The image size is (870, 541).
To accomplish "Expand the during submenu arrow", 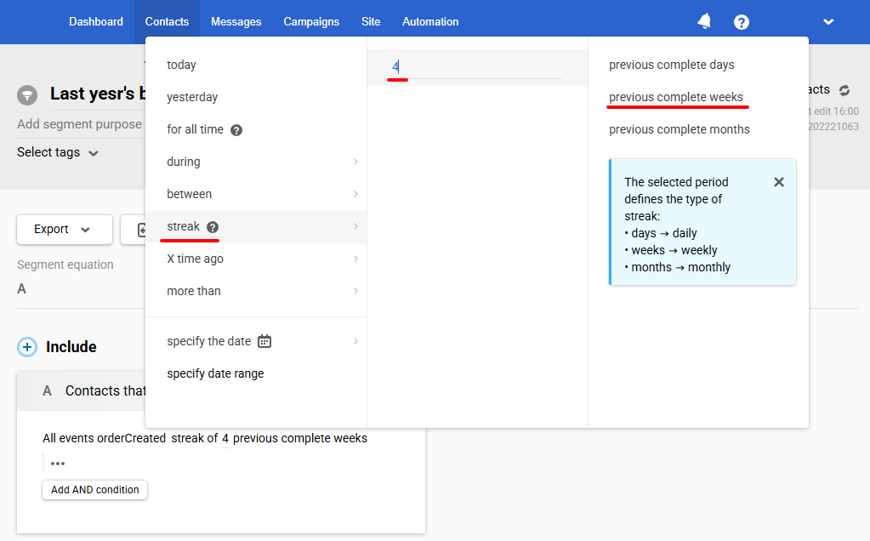I will (x=355, y=162).
